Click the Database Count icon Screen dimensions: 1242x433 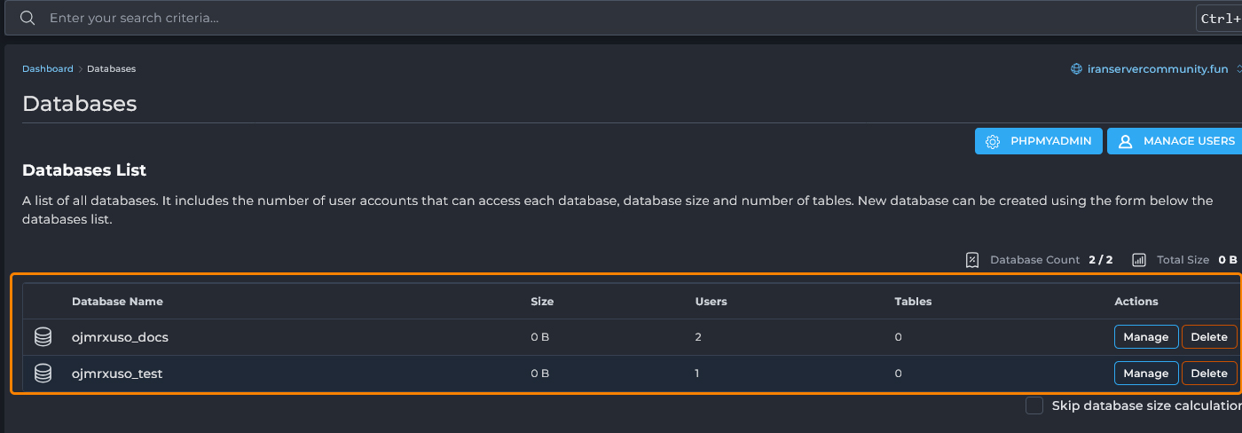coord(972,260)
